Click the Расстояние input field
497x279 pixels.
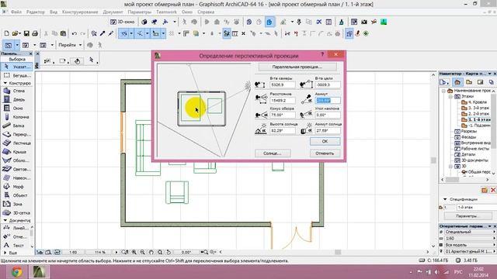pyautogui.click(x=283, y=100)
